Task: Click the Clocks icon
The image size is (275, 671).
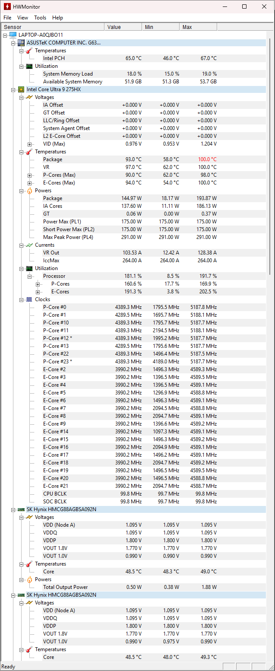Action: [29, 299]
